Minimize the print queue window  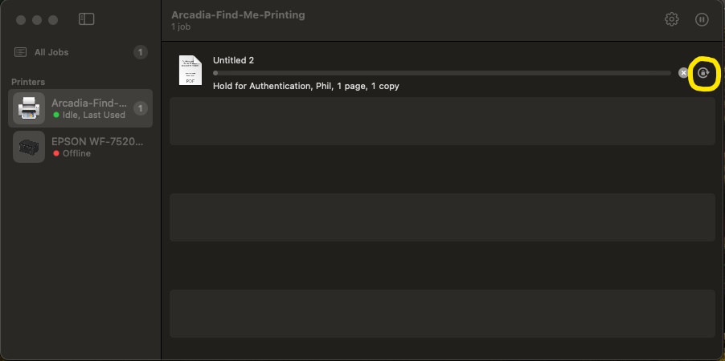[x=37, y=19]
